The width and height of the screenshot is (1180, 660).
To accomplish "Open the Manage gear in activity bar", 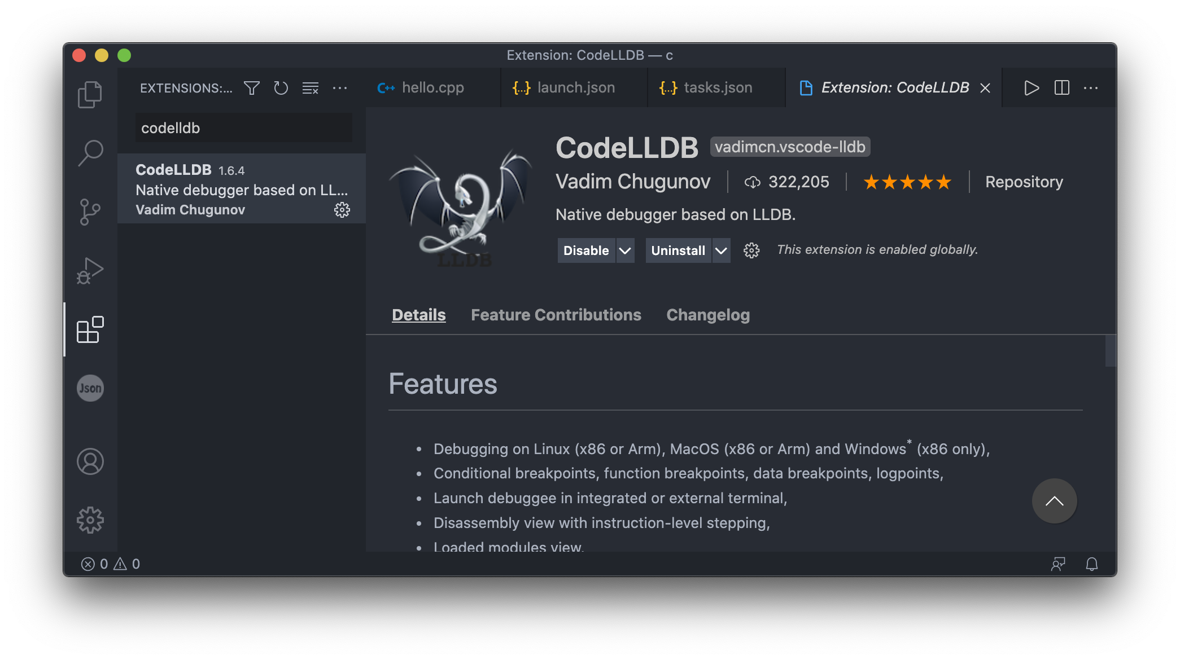I will coord(90,520).
